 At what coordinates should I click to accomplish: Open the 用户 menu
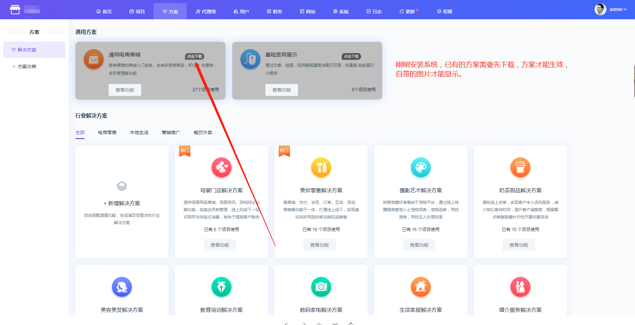[x=241, y=12]
